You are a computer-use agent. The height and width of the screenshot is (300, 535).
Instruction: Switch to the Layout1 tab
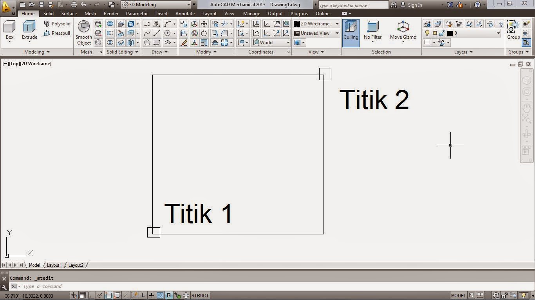tap(54, 265)
